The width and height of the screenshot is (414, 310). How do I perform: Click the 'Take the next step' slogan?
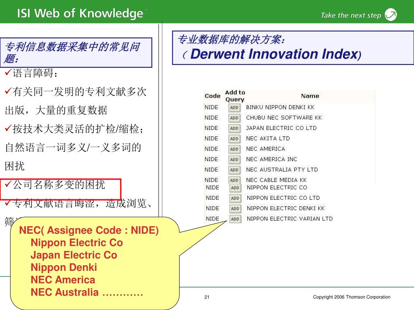351,15
